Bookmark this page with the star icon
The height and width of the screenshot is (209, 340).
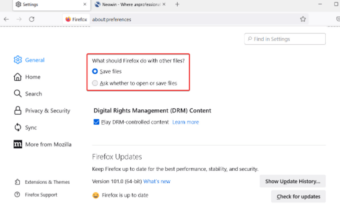pos(303,19)
